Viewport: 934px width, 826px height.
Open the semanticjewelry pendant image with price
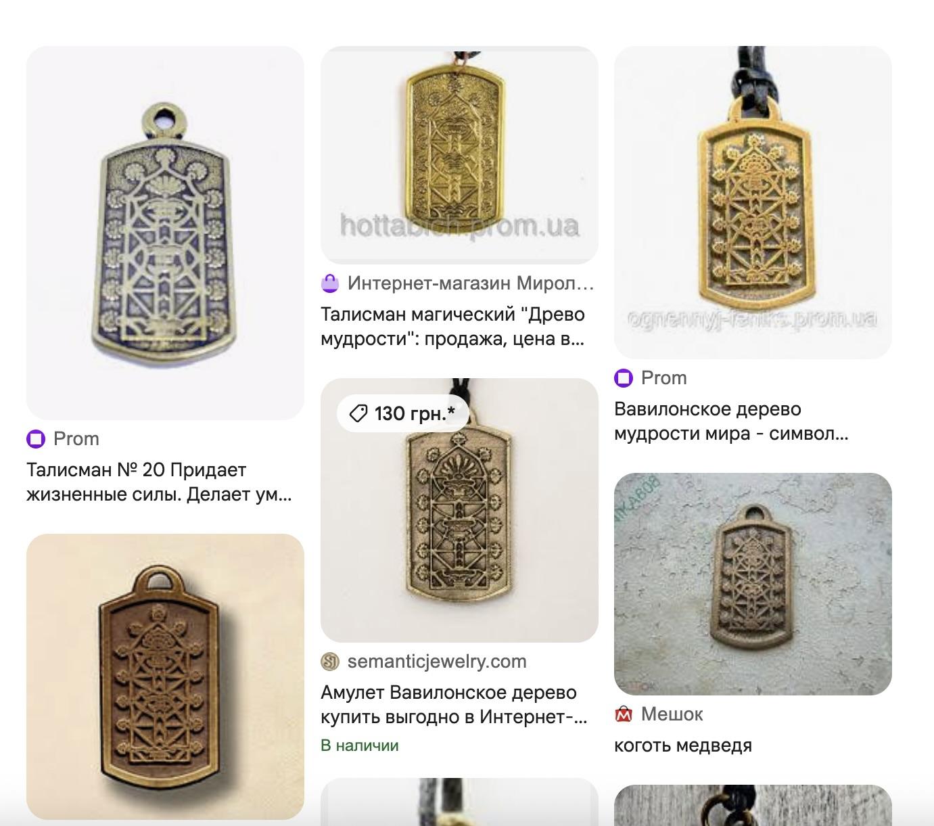coord(459,510)
